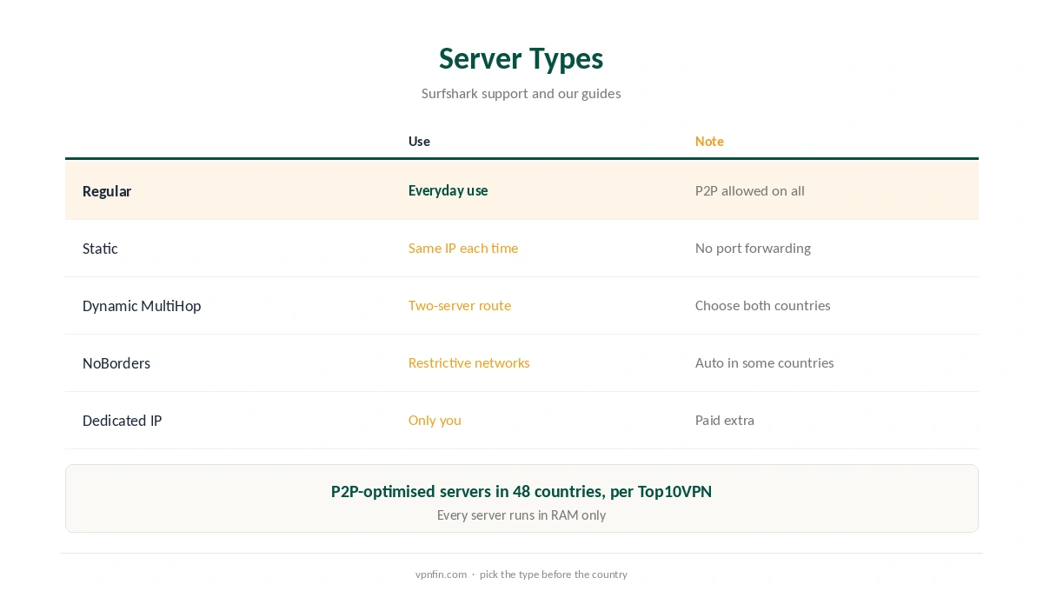Select the 'Static' row label
This screenshot has width=1043, height=591.
coord(100,249)
